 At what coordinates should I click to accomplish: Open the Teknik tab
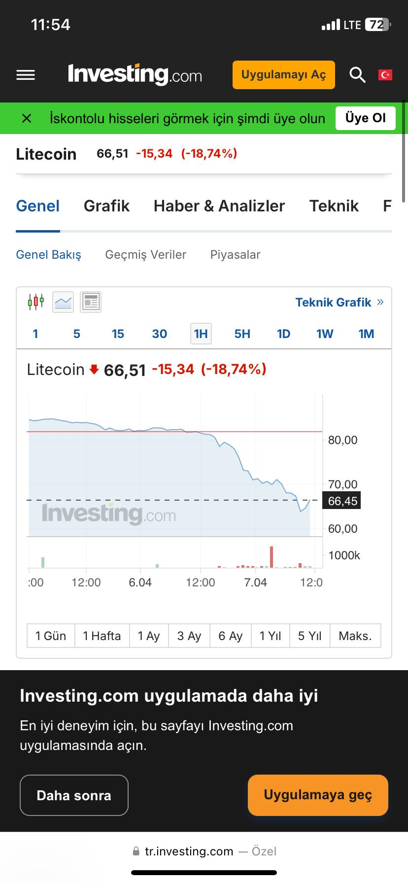click(334, 206)
